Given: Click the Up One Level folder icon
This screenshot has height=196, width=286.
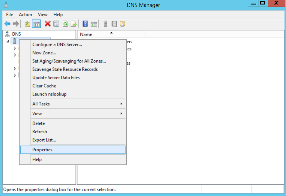Looking at the screenshot, I should (x=27, y=24).
